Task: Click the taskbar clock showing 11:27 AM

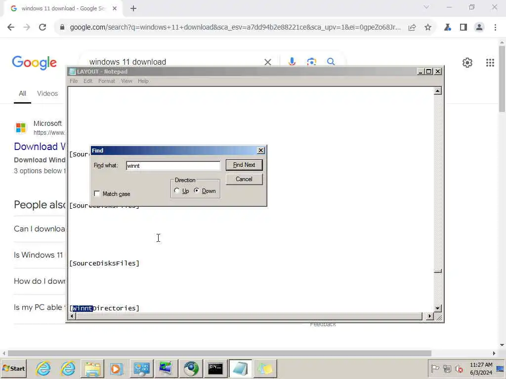Action: coord(481,369)
